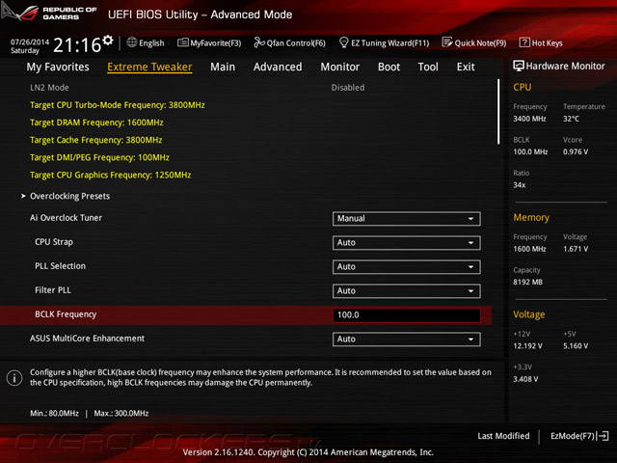Click the ASUS MultiCore Enhancement label
Image resolution: width=617 pixels, height=463 pixels.
point(87,339)
